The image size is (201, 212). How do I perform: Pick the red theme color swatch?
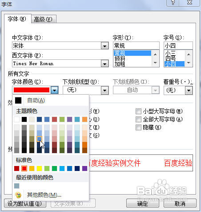click(54, 119)
